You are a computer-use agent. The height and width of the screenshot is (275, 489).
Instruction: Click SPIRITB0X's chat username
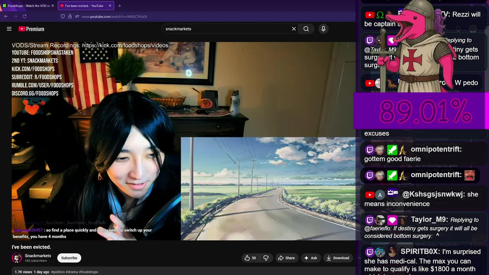coord(419,252)
